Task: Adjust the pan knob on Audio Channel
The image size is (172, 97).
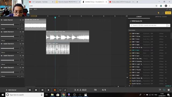Action: point(22,25)
